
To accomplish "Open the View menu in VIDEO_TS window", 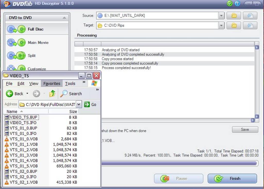I will pos(34,83).
